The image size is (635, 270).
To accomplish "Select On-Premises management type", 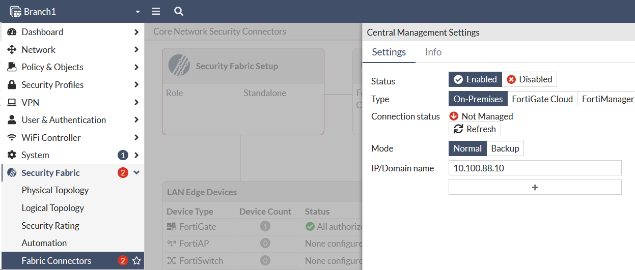I will tap(478, 99).
